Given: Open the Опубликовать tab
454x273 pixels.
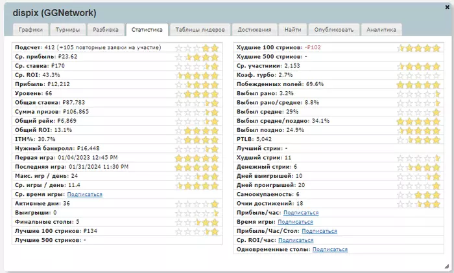Looking at the screenshot, I should pos(334,30).
